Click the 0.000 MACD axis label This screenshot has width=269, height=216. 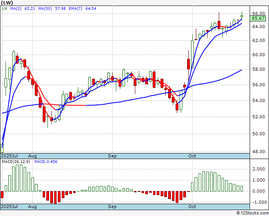tap(259, 191)
